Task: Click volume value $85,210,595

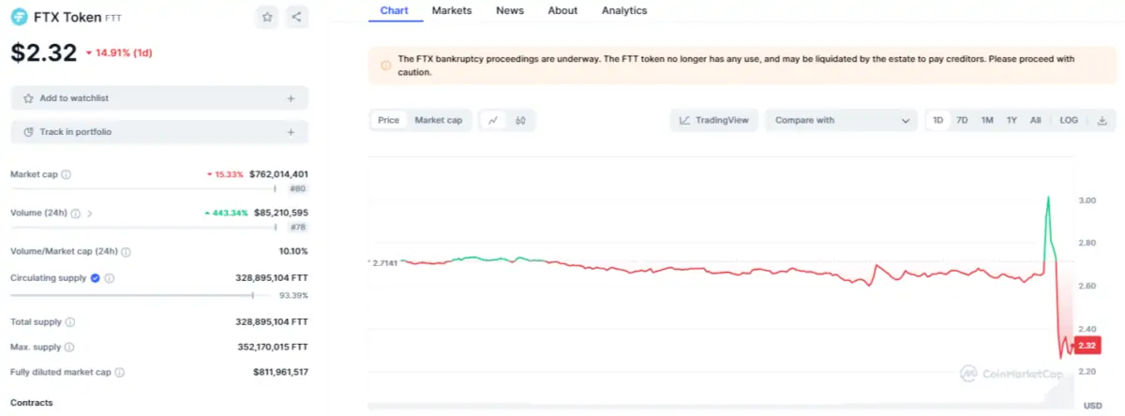Action: 281,213
